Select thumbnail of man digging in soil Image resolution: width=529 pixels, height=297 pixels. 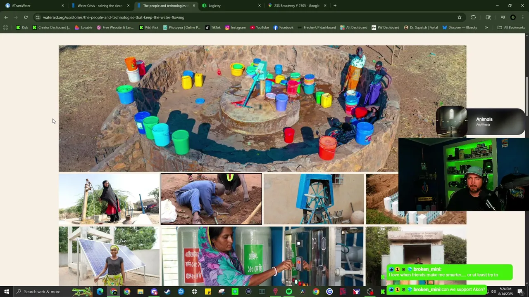pyautogui.click(x=211, y=199)
